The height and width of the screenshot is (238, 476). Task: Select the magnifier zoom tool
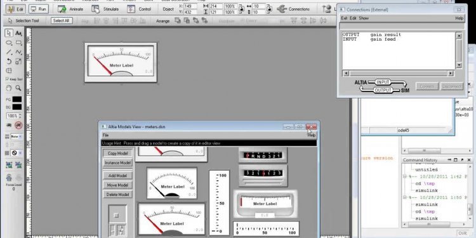click(18, 88)
